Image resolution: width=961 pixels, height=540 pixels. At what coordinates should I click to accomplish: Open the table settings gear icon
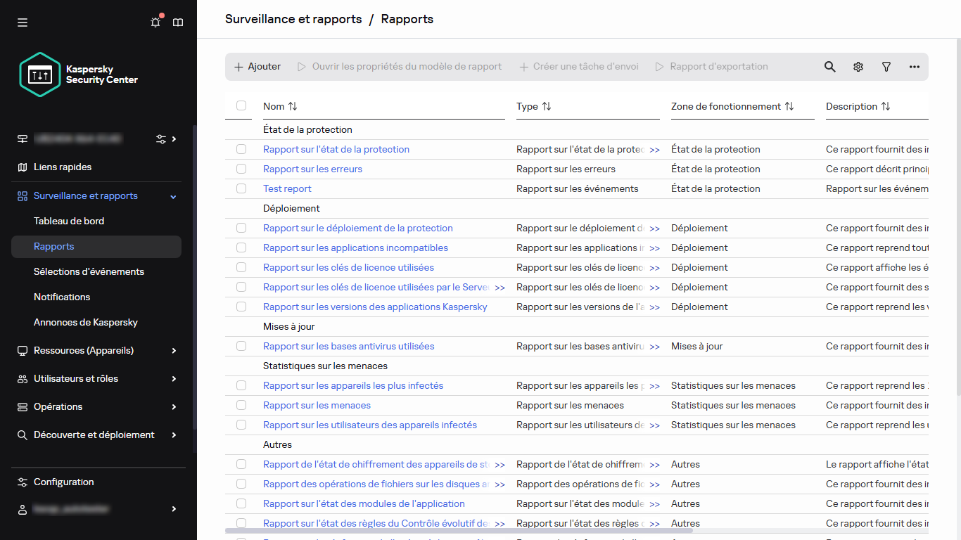[858, 66]
